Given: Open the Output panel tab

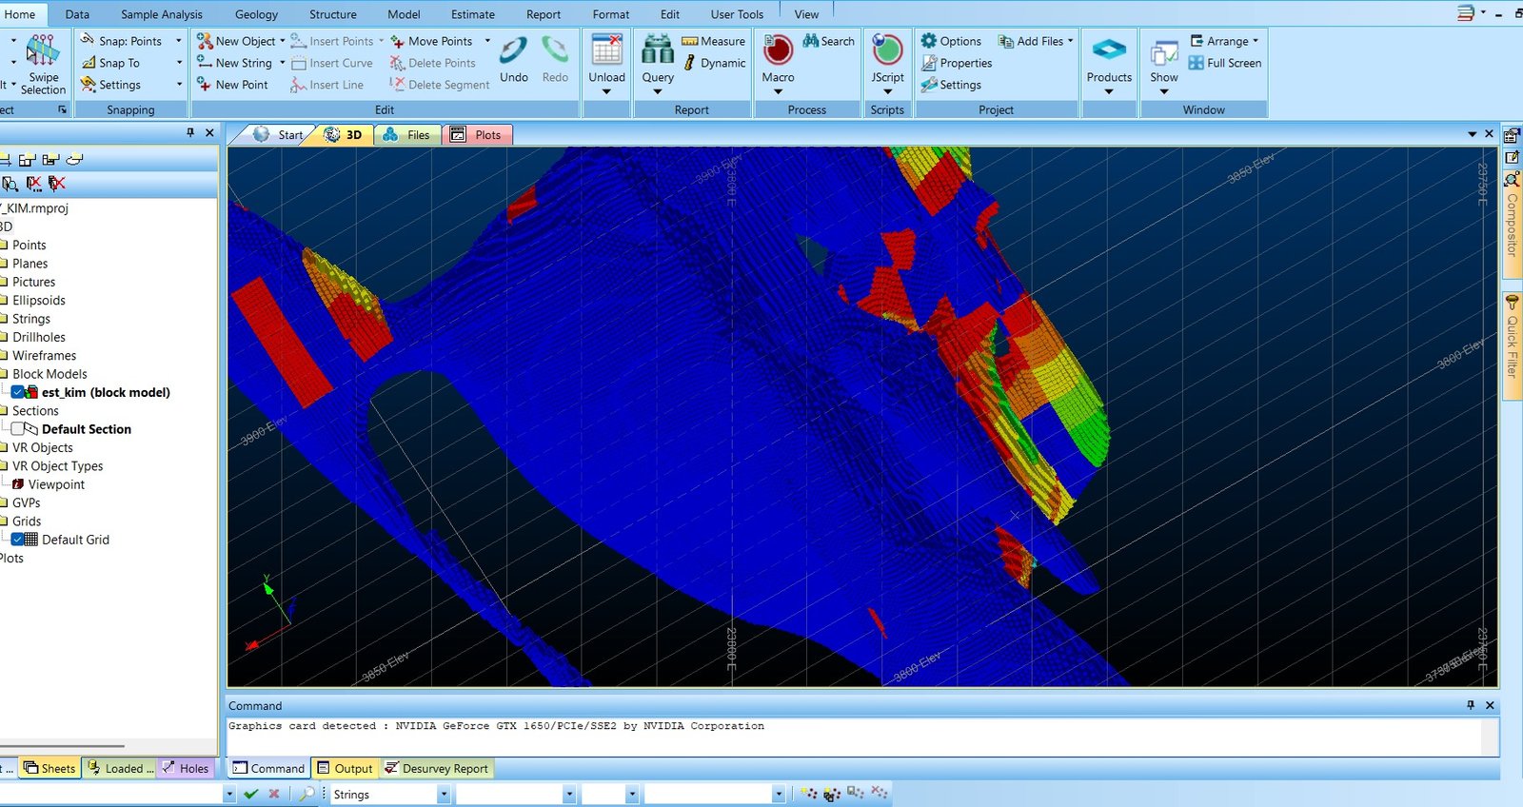Looking at the screenshot, I should coord(344,768).
